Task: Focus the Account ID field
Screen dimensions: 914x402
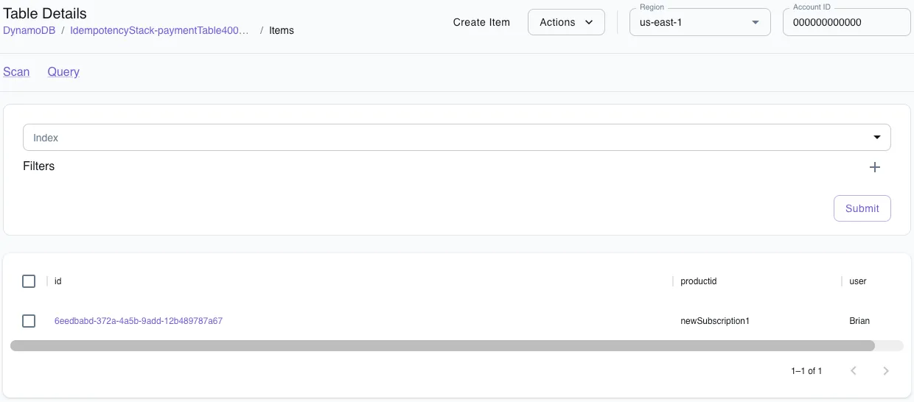Action: tap(846, 22)
